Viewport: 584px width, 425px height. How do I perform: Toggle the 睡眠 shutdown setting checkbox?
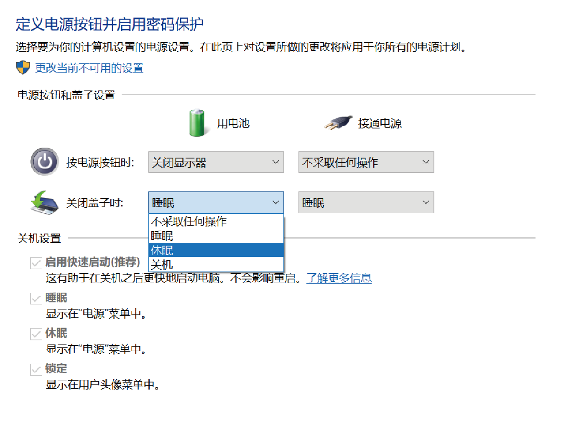[36, 298]
